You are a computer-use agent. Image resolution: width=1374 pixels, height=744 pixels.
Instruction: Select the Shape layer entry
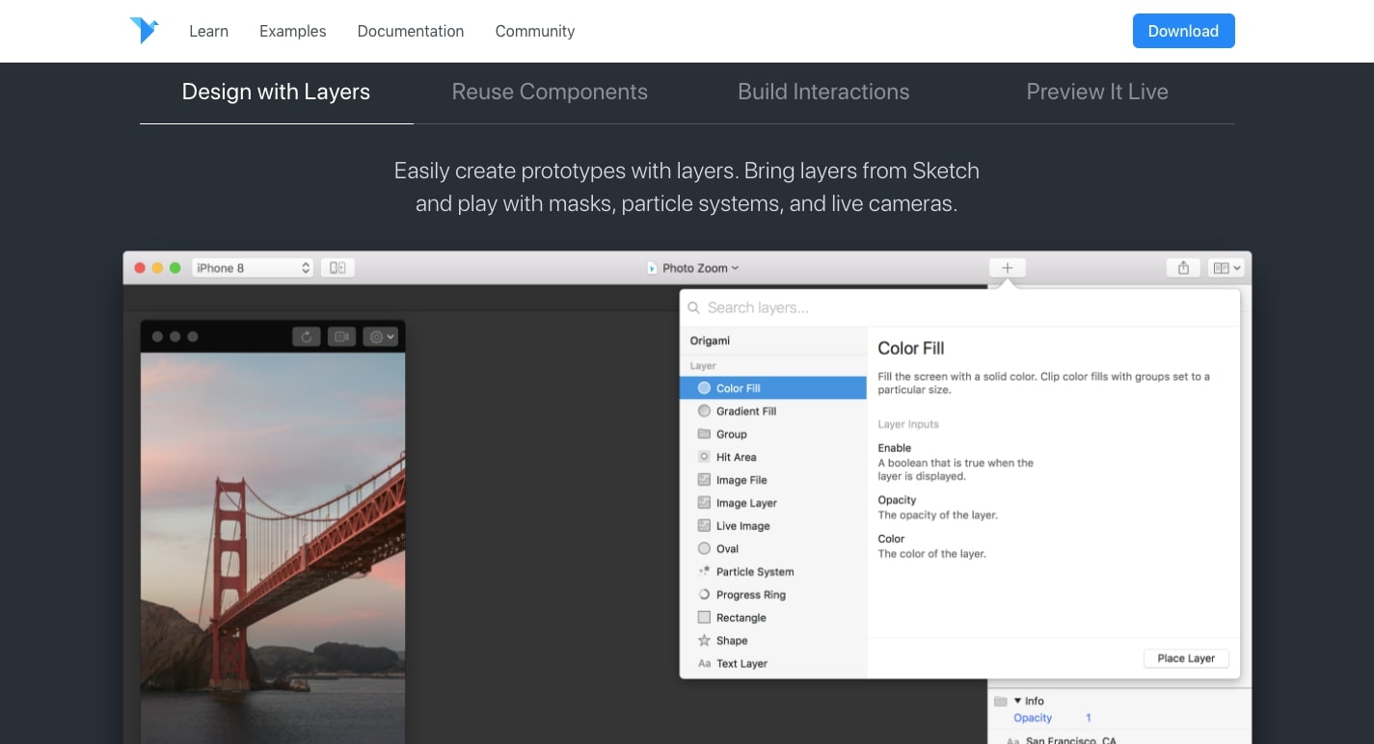click(773, 641)
